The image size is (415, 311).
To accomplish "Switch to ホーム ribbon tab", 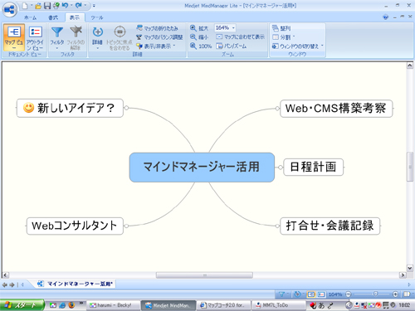I will (30, 17).
